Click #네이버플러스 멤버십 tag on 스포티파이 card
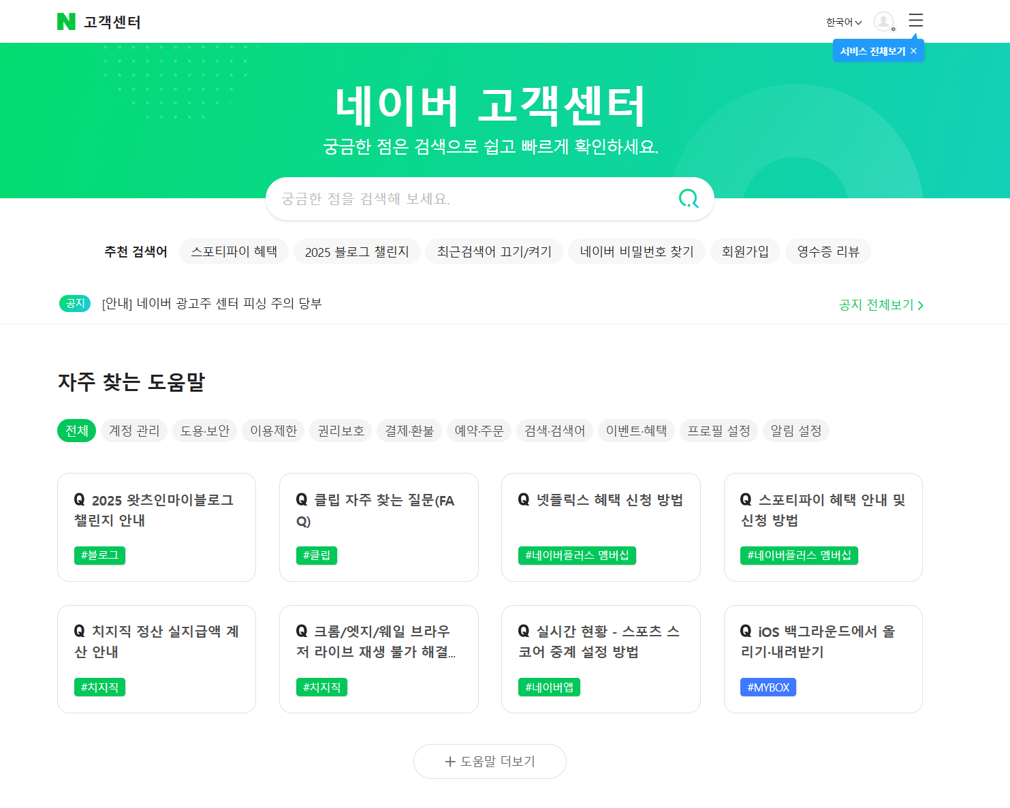This screenshot has width=1010, height=808. coord(799,555)
